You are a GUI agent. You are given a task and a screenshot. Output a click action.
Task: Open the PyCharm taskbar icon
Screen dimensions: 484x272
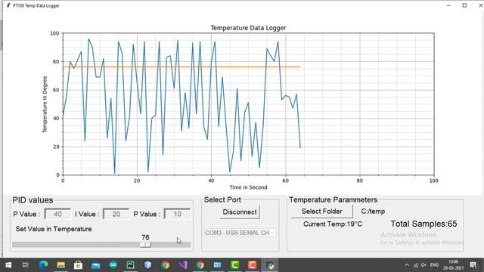click(130, 265)
